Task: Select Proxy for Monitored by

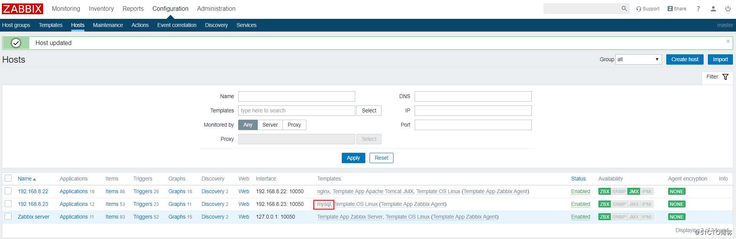Action: [x=294, y=125]
